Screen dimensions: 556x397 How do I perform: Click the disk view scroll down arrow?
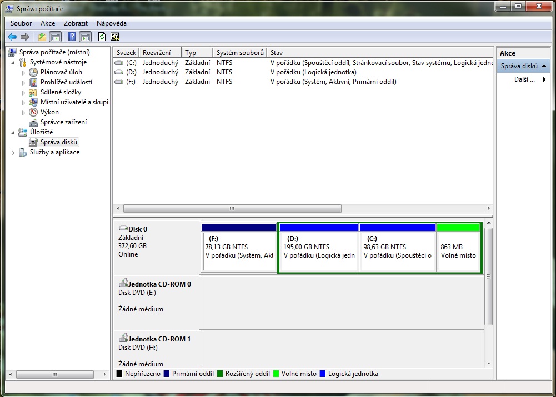point(489,364)
